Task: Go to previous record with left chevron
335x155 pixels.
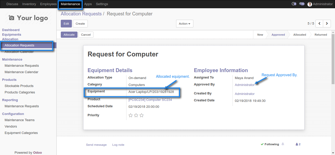Action: [319, 24]
